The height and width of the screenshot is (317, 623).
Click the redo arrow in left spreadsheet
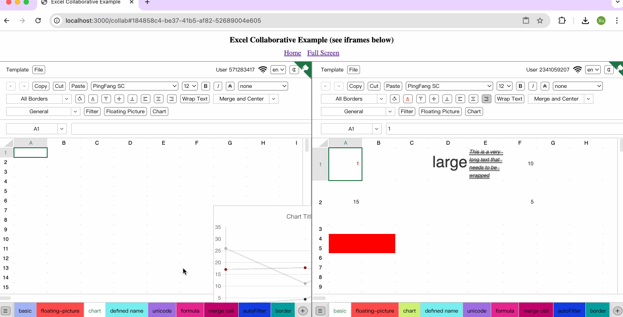pos(24,86)
